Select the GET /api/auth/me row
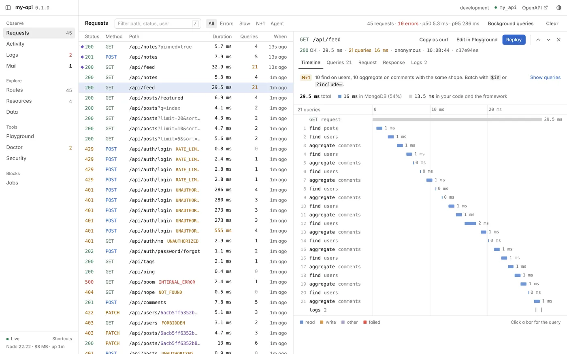This screenshot has width=567, height=354. [x=186, y=241]
